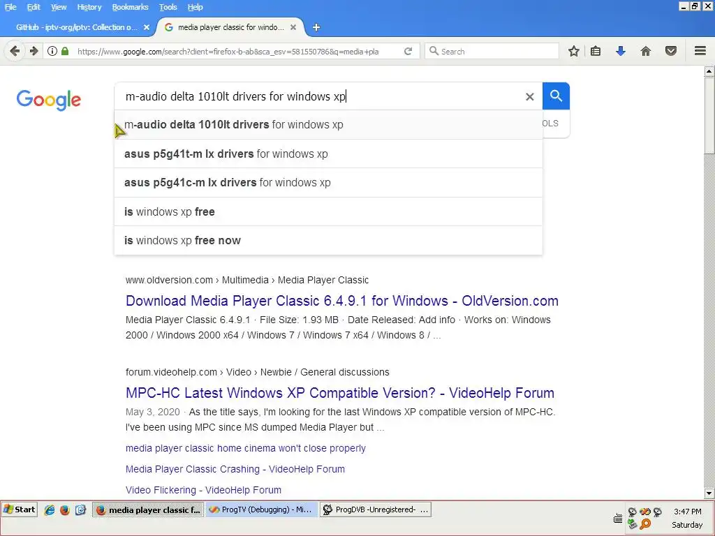Viewport: 715px width, 536px height.
Task: Switch to ProgTV (Debugging) taskbar window
Action: [x=260, y=509]
